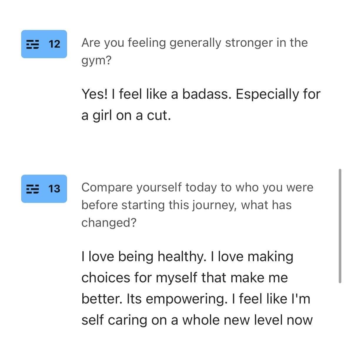Open the question line "Compare yourself today to who"

[x=197, y=187]
